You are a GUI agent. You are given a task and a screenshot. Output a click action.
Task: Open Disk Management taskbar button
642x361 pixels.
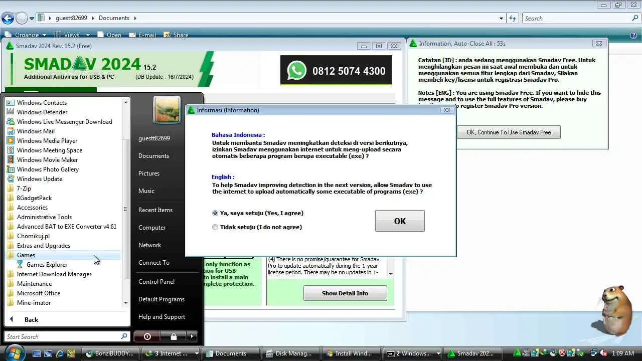[291, 353]
